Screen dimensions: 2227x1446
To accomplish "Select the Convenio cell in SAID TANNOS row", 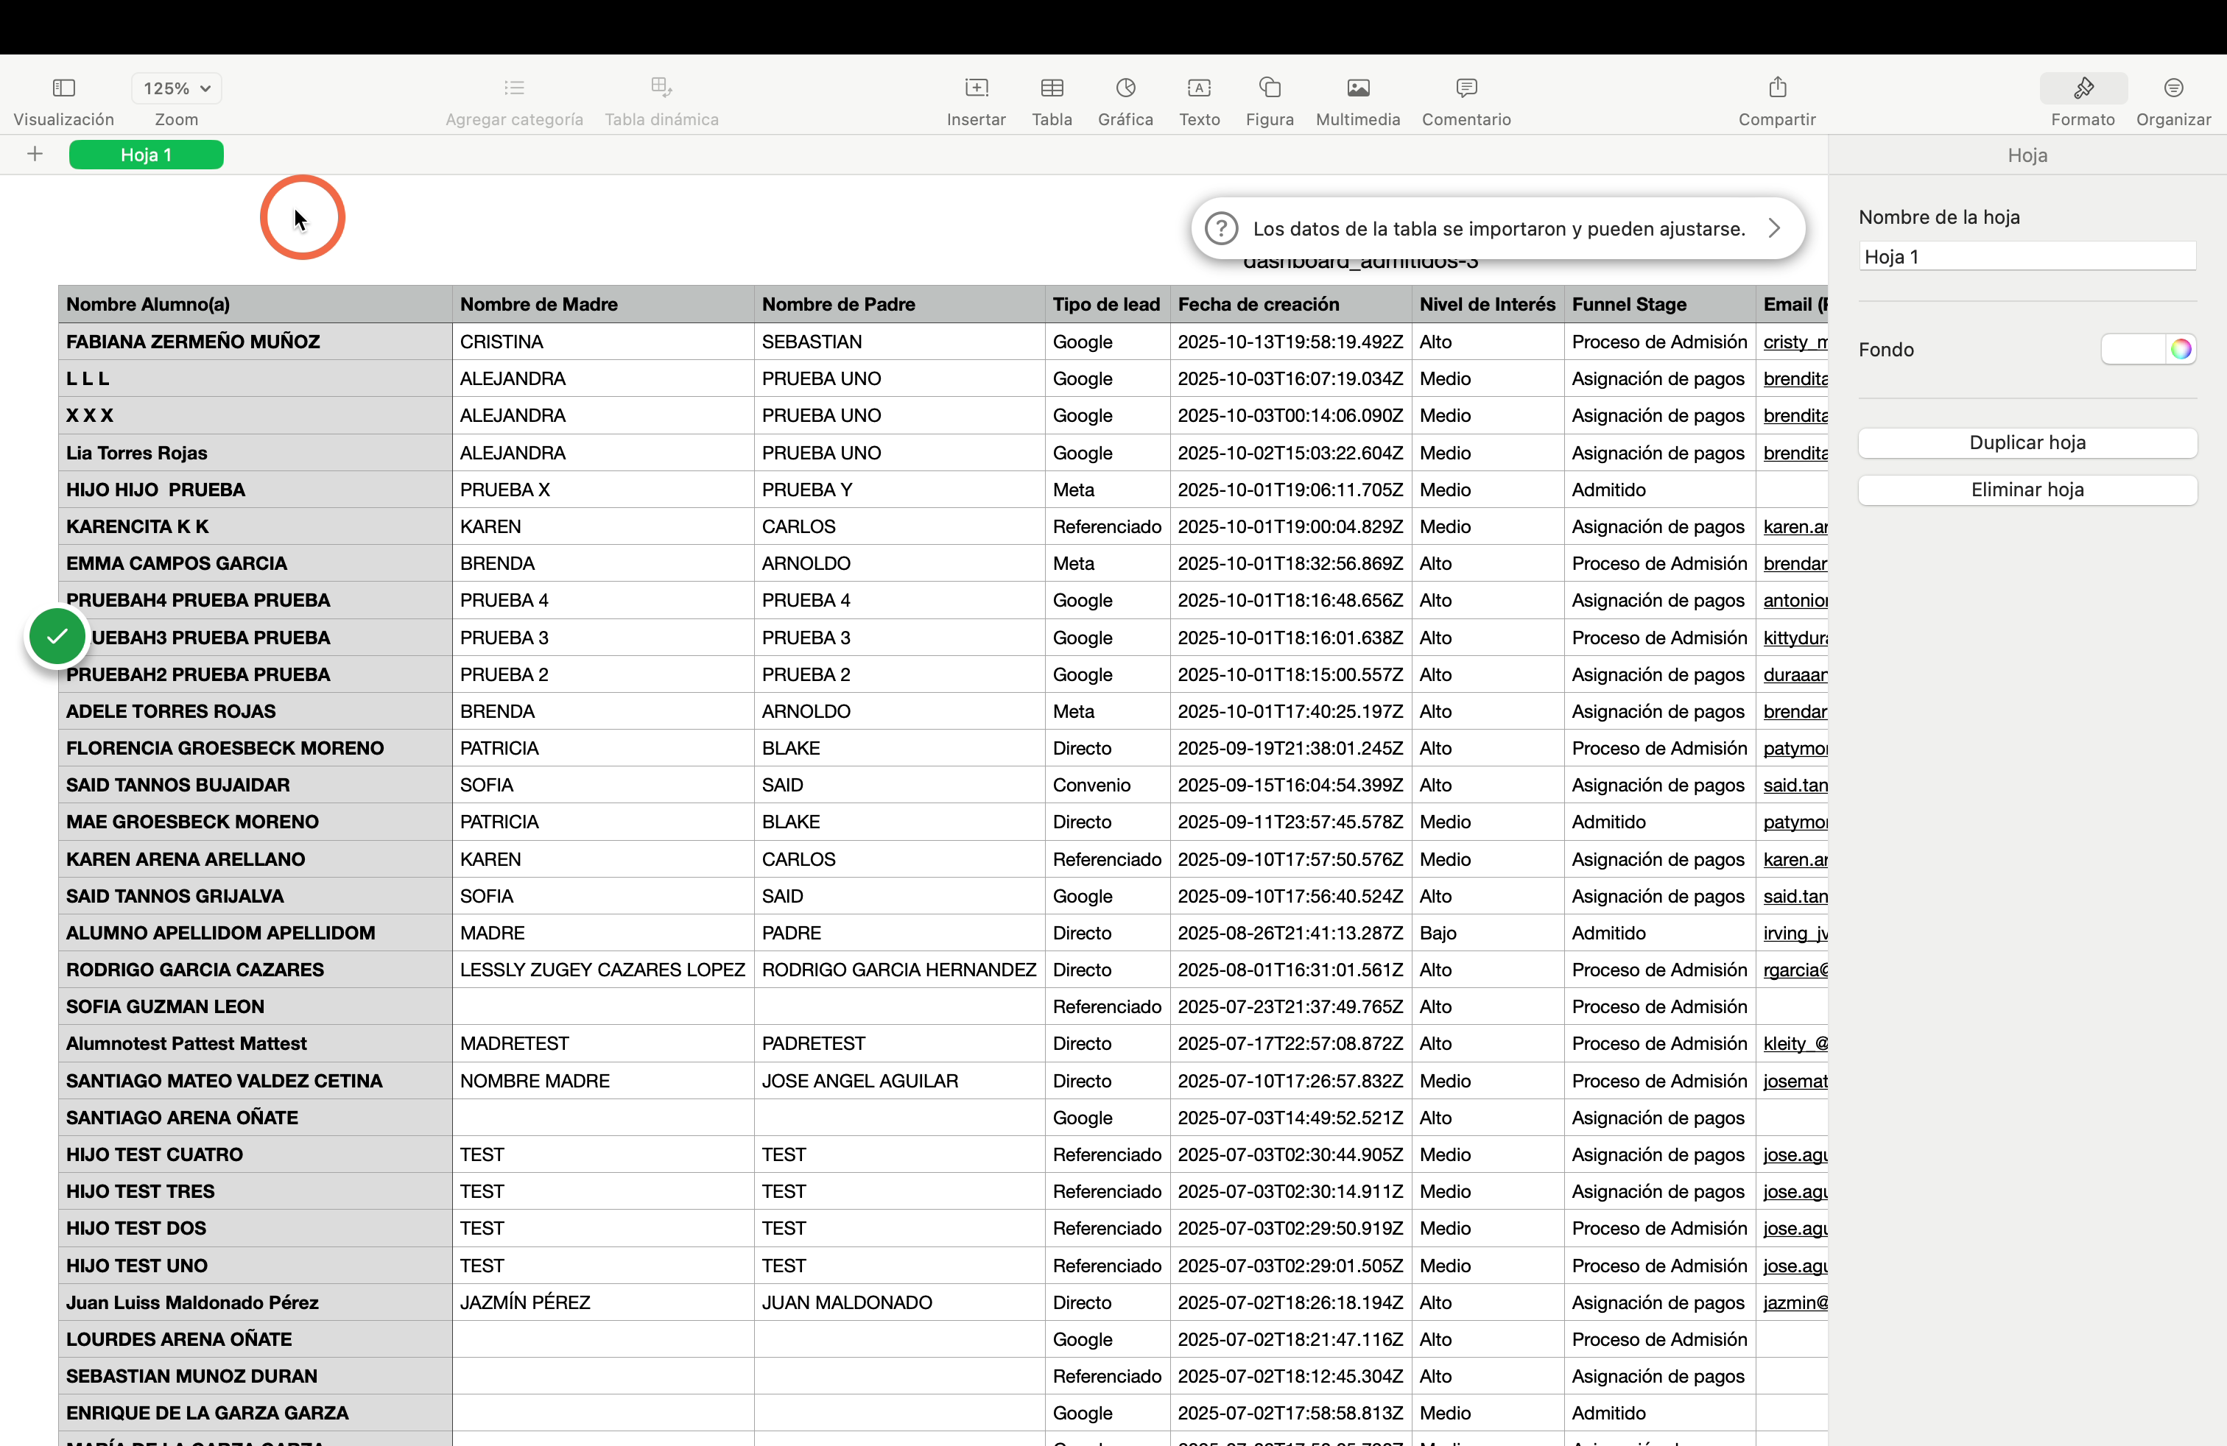I will click(1108, 786).
